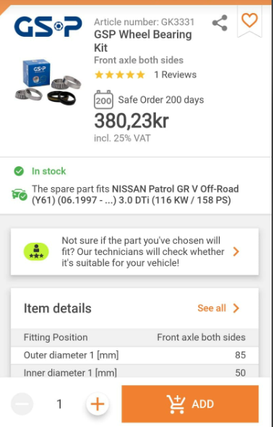Image resolution: width=273 pixels, height=427 pixels.
Task: Open the GSP Wheel Bearing Kit title
Action: pos(143,41)
